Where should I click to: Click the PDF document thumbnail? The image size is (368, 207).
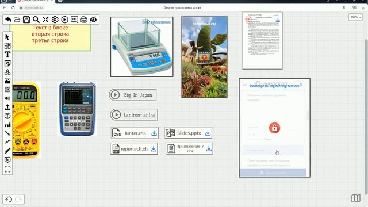click(262, 41)
